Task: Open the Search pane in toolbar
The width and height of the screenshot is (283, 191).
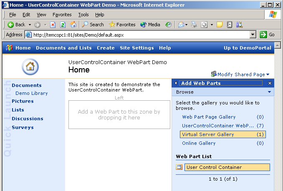Action: (93, 25)
